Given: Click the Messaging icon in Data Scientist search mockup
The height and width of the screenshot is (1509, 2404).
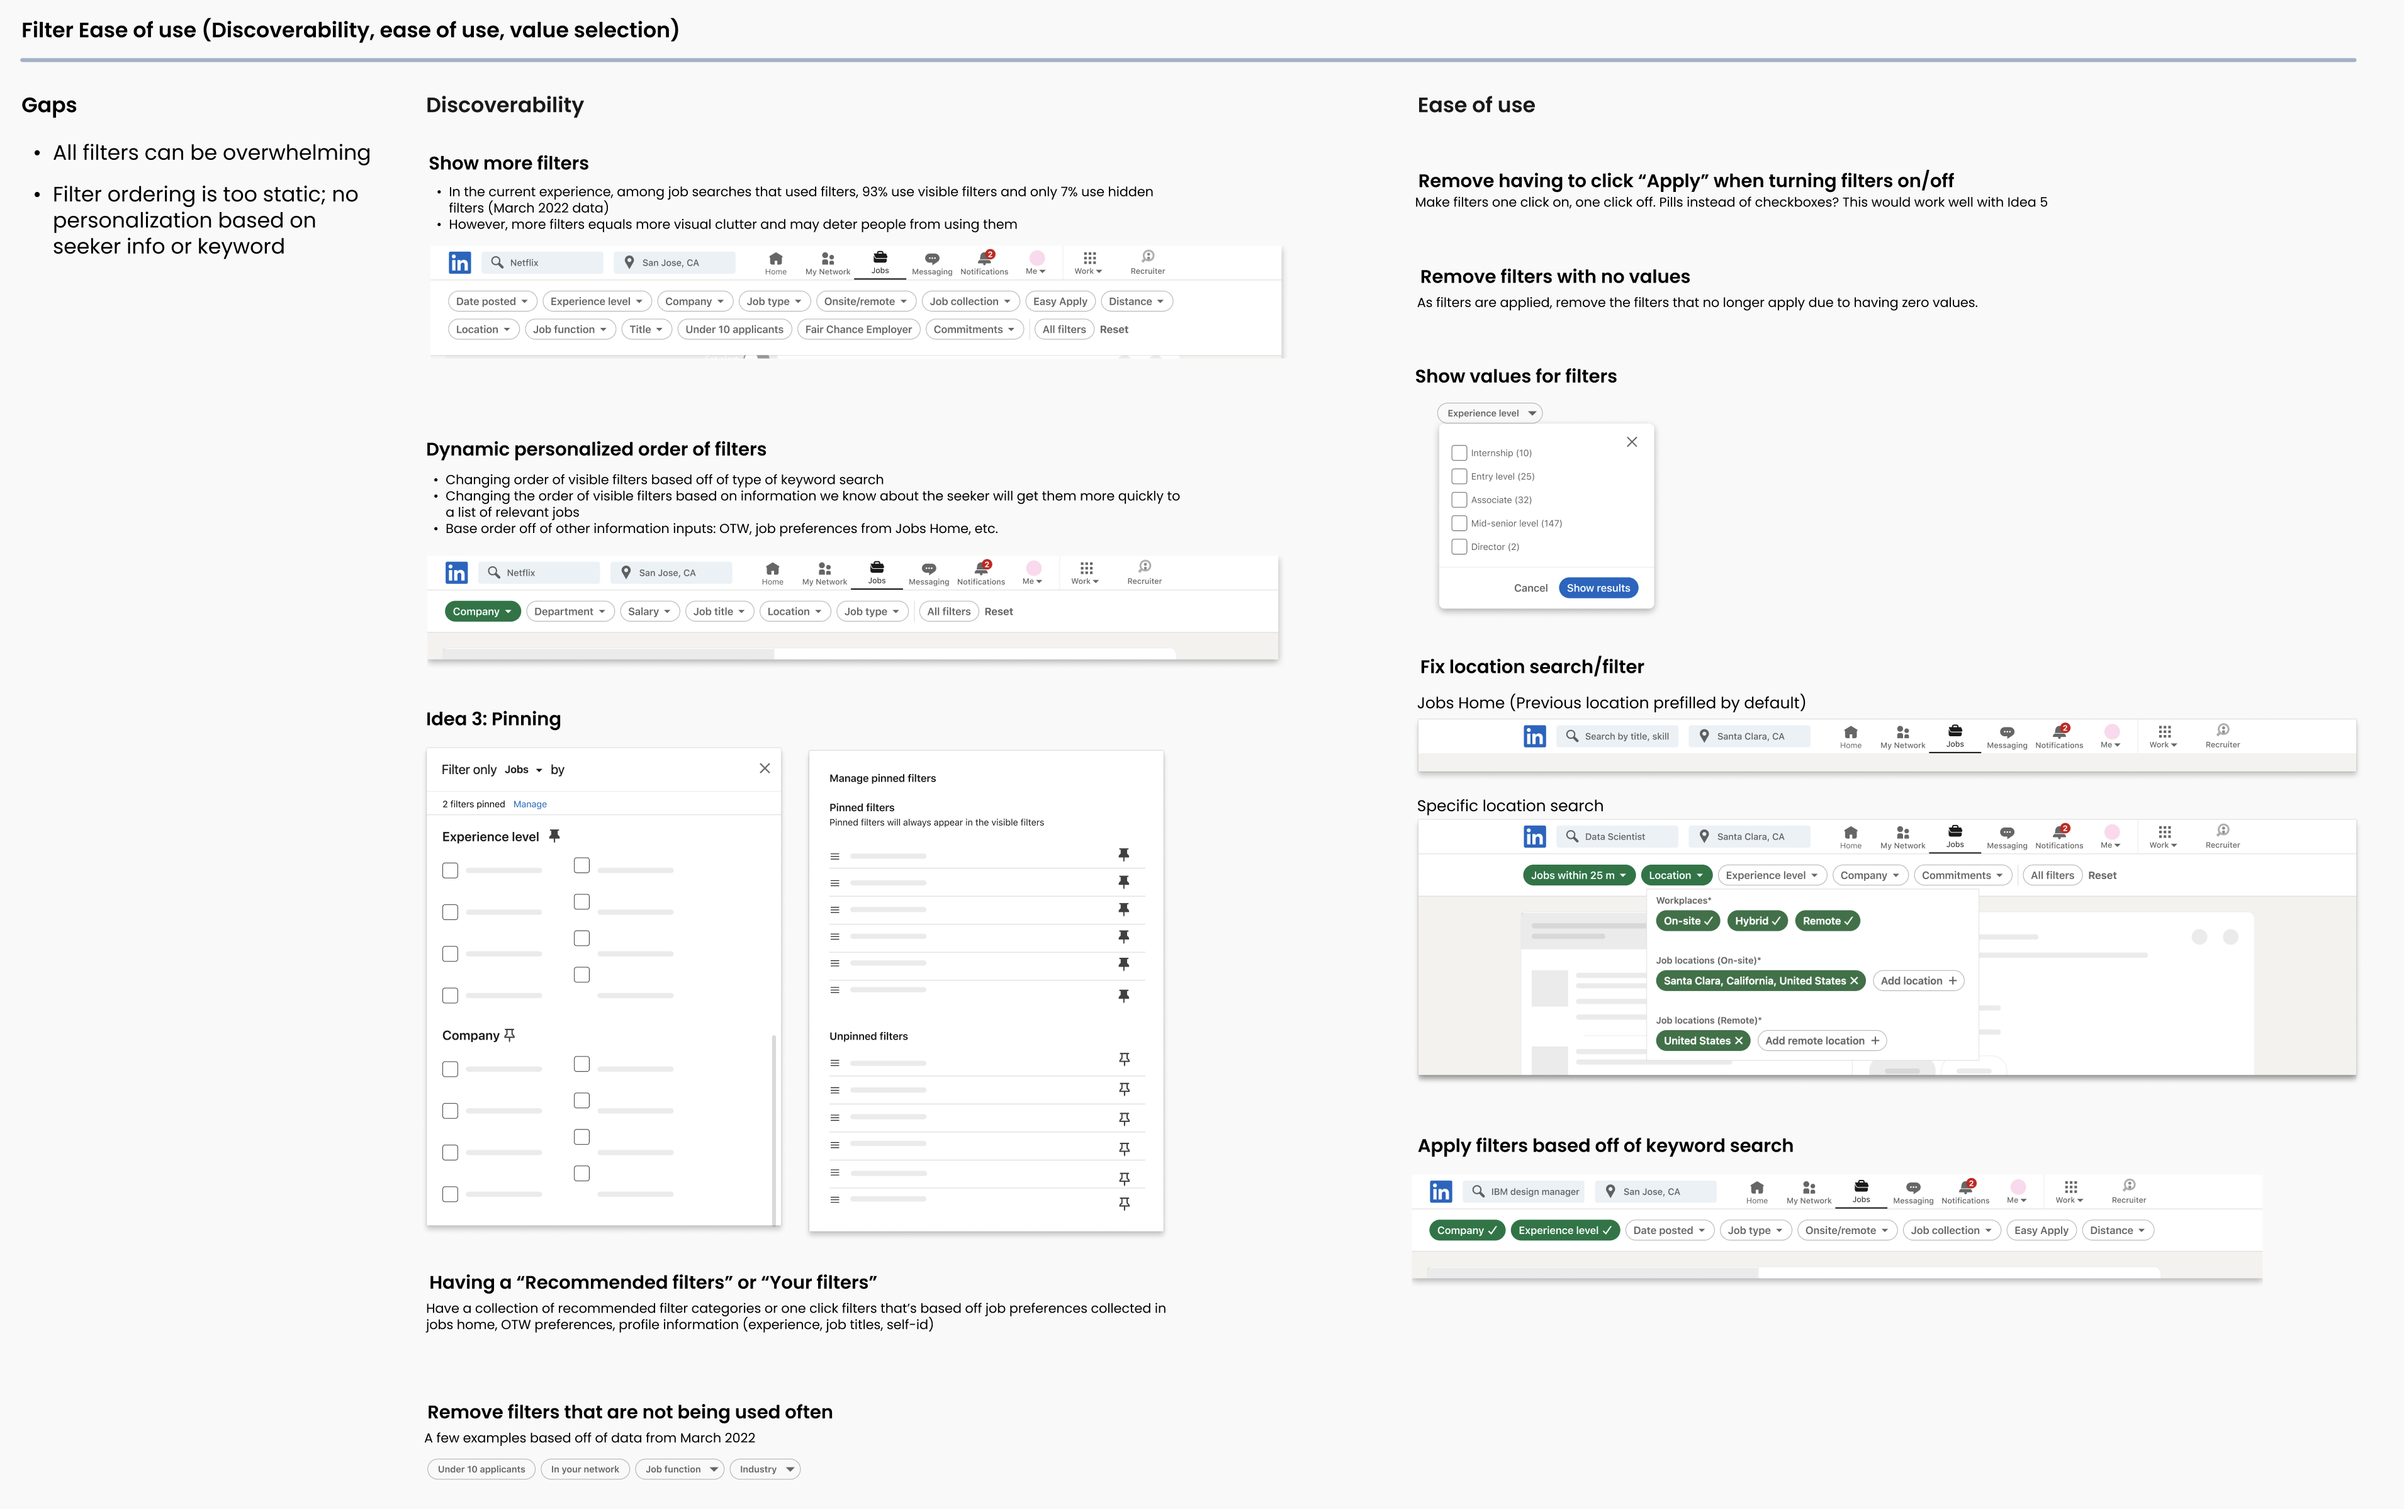Looking at the screenshot, I should 2007,833.
